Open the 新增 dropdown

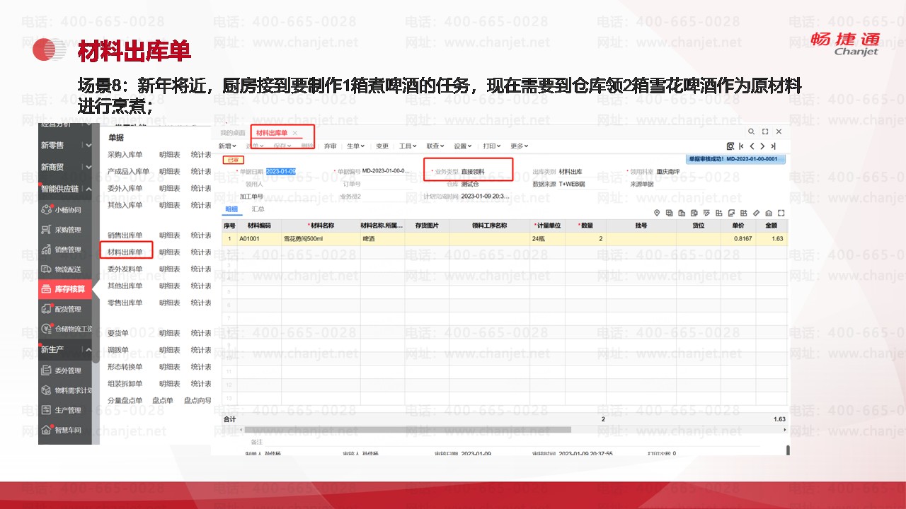tap(228, 146)
